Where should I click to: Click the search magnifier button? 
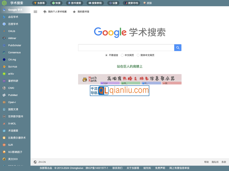click(178, 48)
